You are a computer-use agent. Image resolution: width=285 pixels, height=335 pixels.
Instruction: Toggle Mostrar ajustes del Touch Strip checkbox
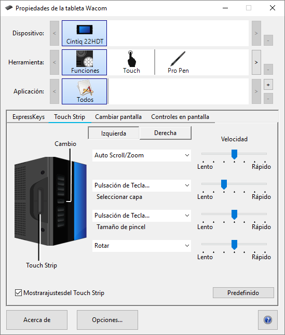click(x=18, y=293)
